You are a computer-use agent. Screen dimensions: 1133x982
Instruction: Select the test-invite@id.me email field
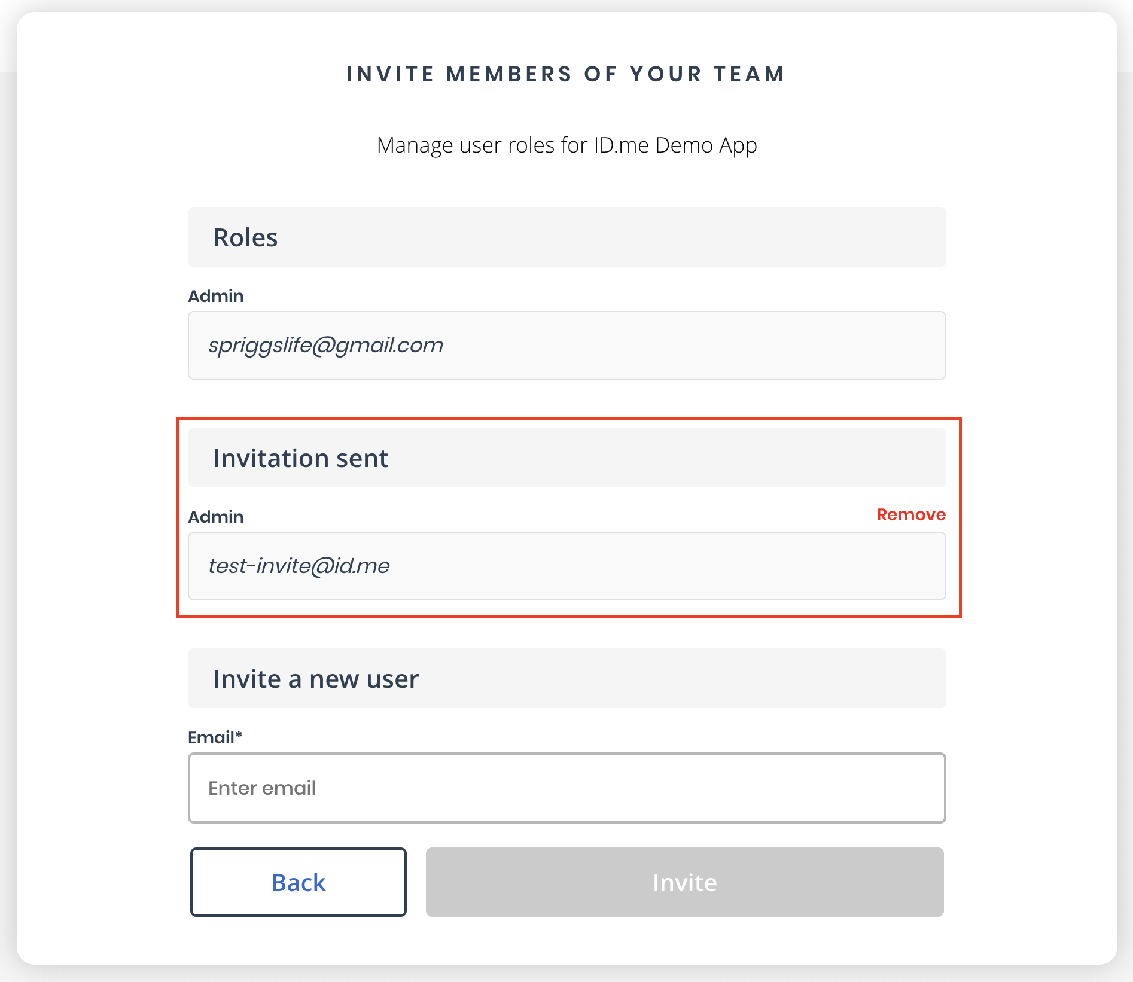[566, 566]
